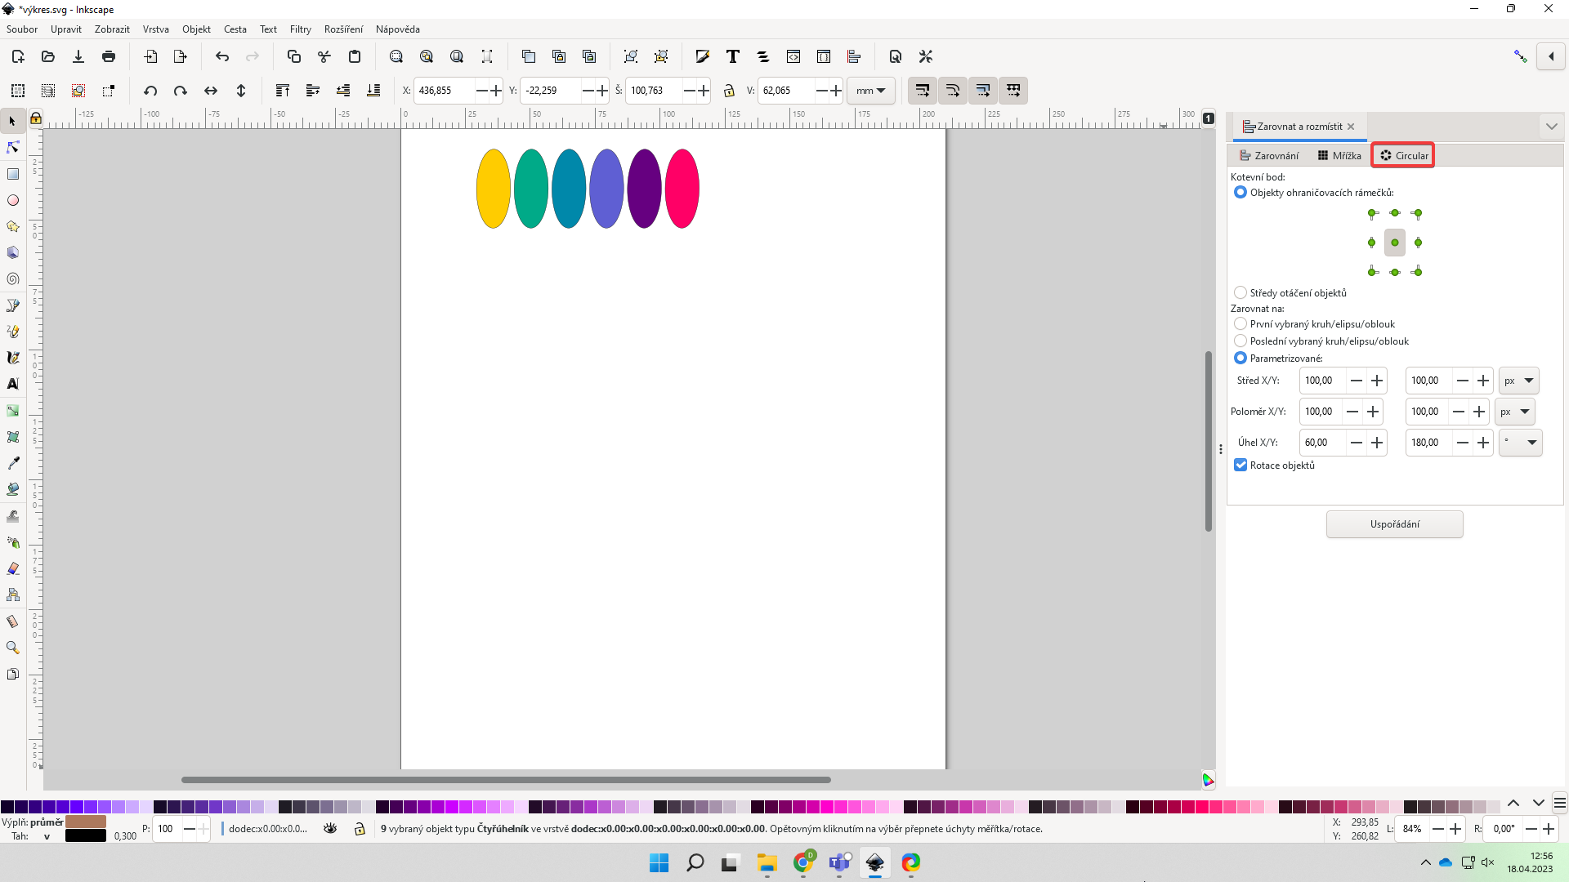Image resolution: width=1569 pixels, height=882 pixels.
Task: Open the Filtry menu
Action: [x=300, y=29]
